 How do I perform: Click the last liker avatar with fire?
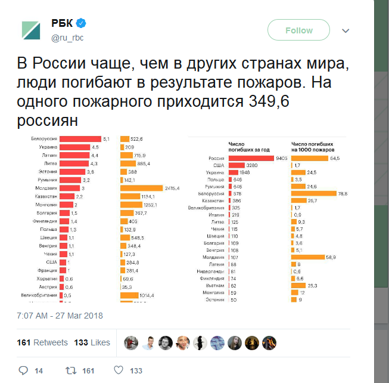pyautogui.click(x=269, y=343)
